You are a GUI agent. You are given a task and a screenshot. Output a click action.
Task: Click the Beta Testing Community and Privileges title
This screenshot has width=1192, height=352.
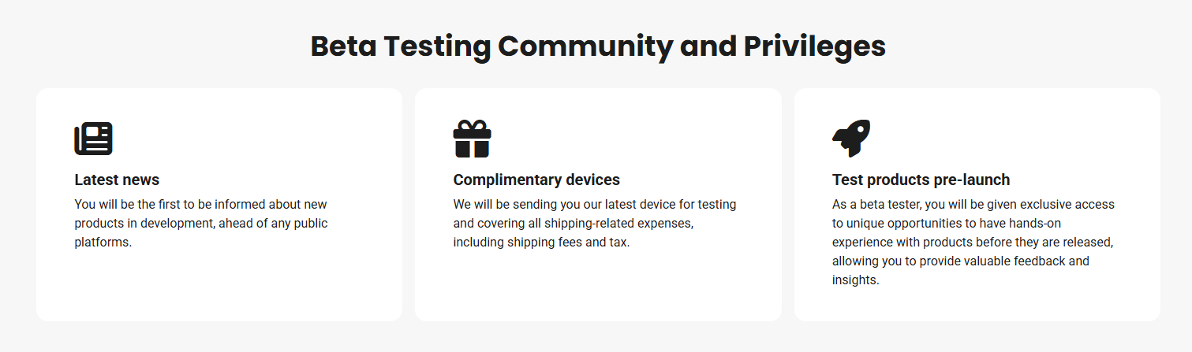598,46
